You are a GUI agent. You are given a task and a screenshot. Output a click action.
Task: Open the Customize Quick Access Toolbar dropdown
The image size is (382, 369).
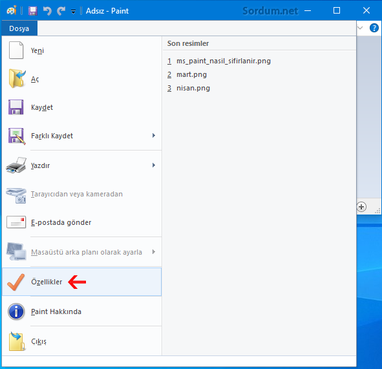[x=73, y=12]
